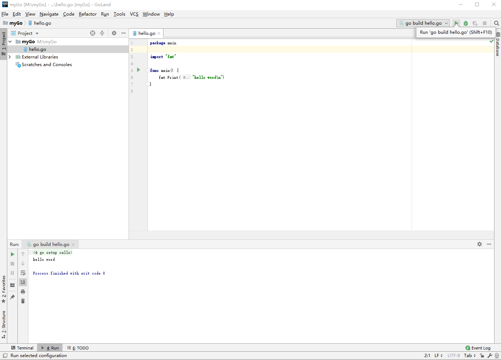Start debugging with the green bug icon
Image resolution: width=501 pixels, height=360 pixels.
pos(466,23)
